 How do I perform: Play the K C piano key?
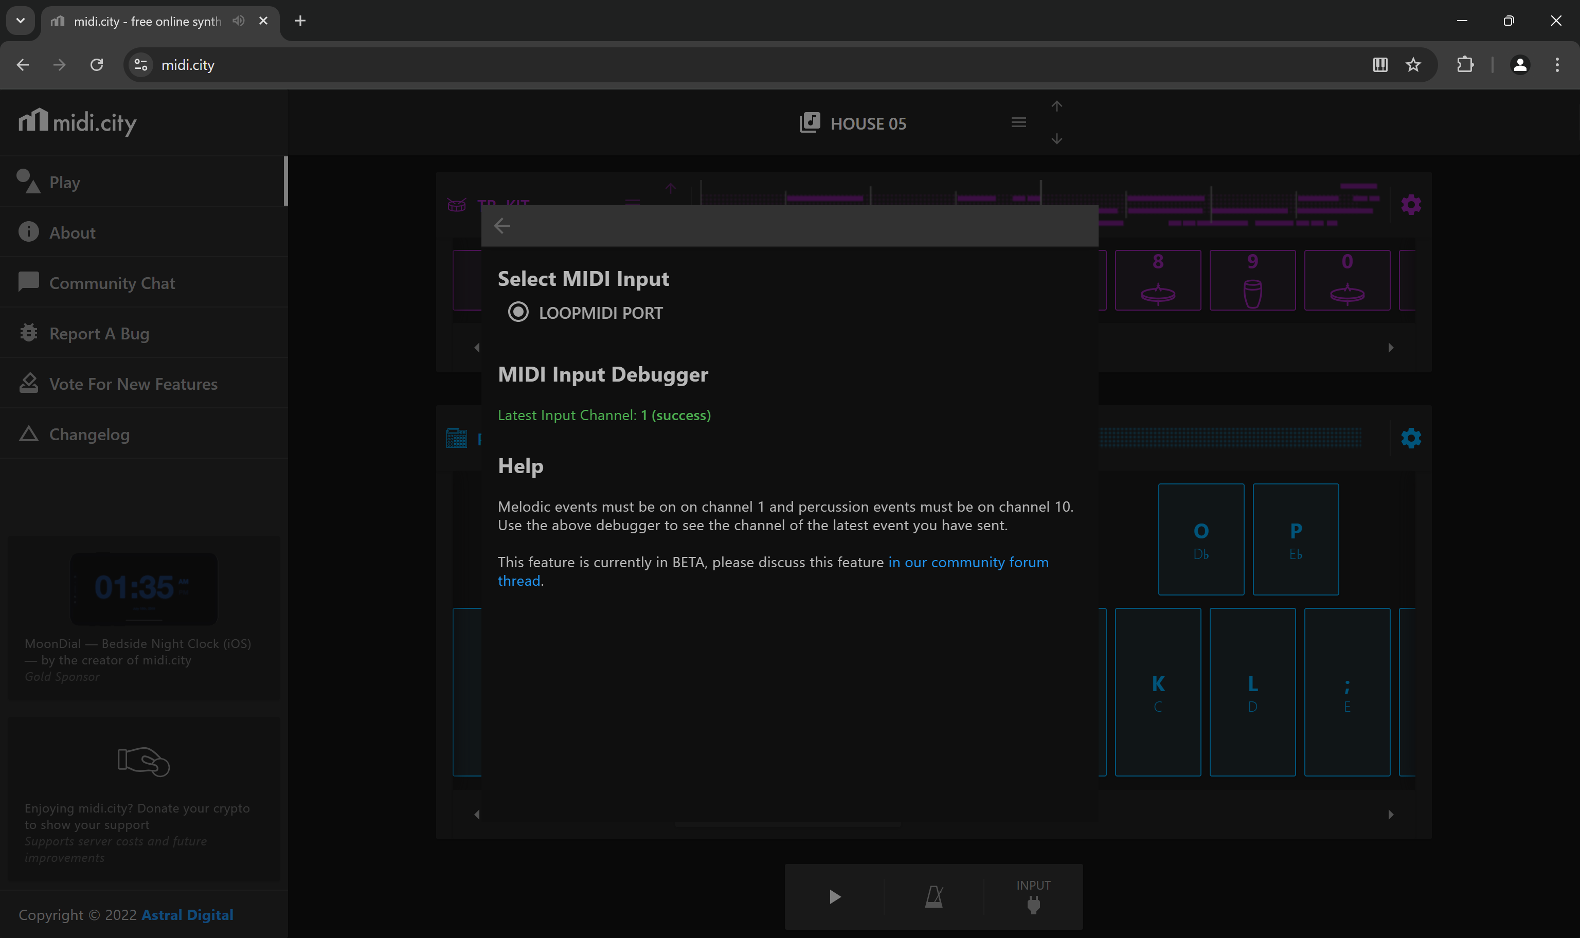point(1158,692)
